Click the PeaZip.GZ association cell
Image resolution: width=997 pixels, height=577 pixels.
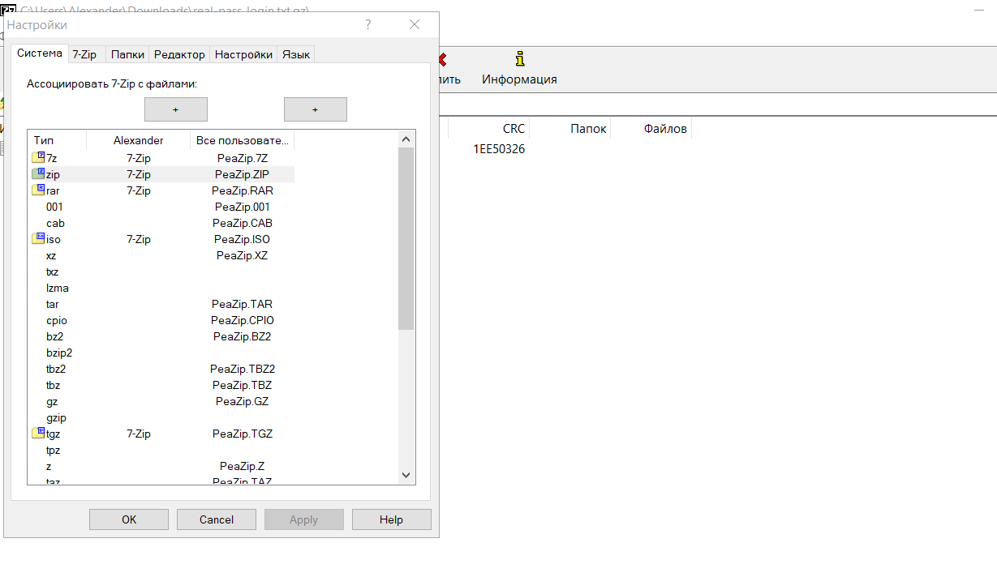[x=242, y=401]
